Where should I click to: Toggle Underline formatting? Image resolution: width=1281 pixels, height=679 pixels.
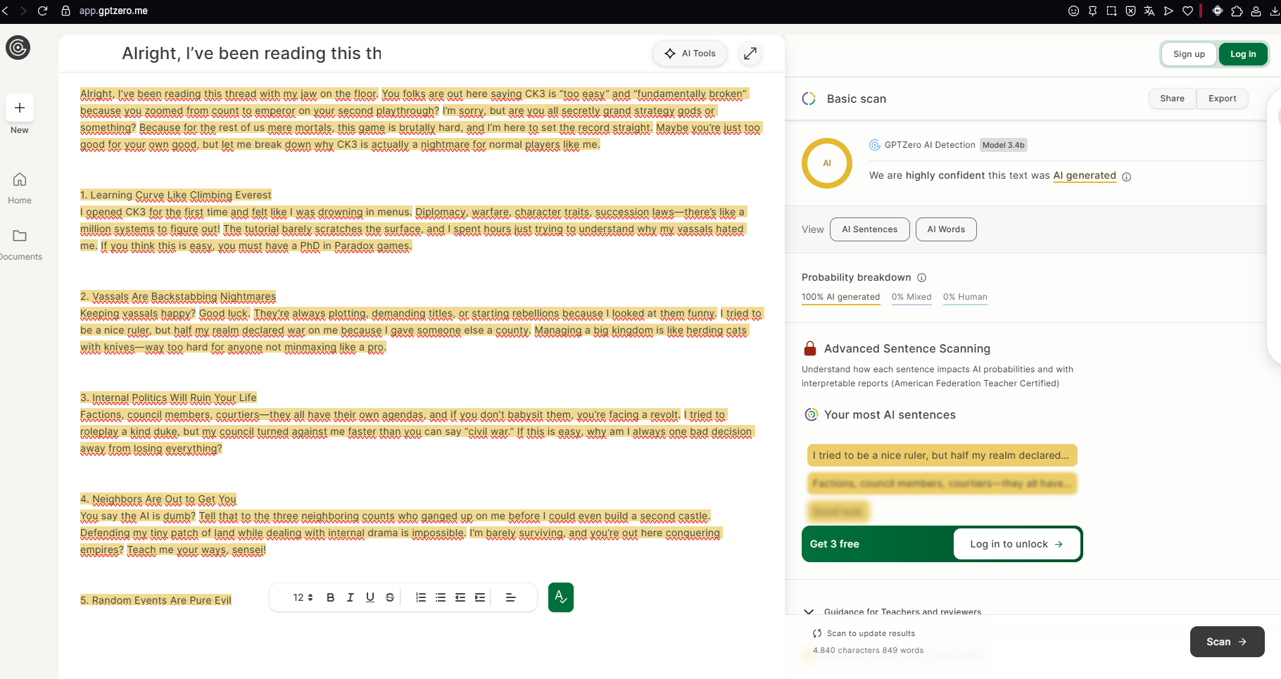pos(370,597)
